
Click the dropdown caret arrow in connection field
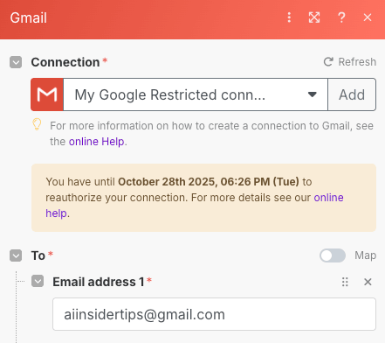pos(313,94)
